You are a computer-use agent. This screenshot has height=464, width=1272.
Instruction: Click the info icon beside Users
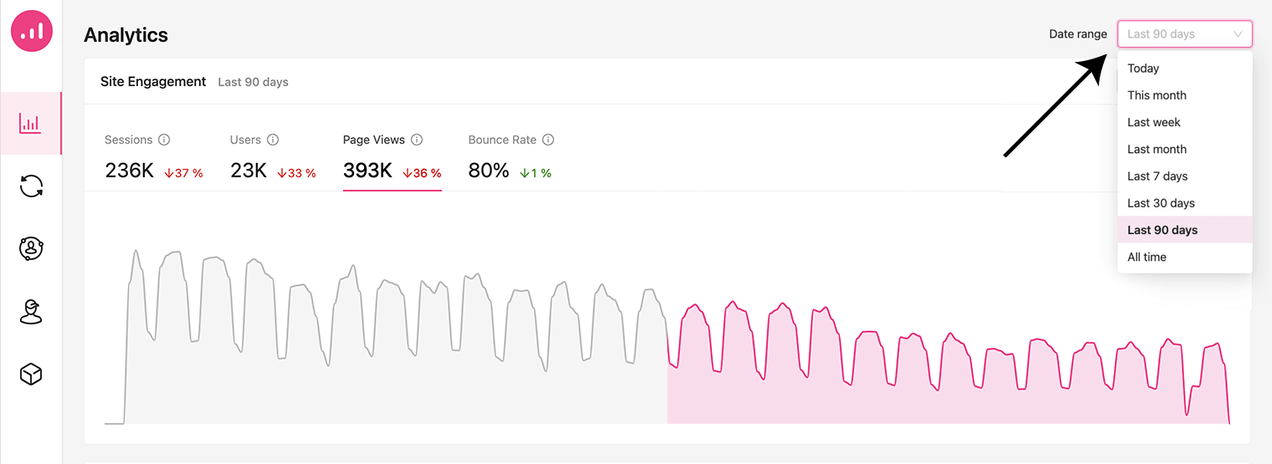pos(273,140)
